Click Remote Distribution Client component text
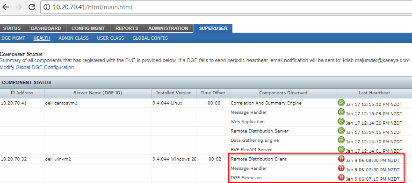The width and height of the screenshot is (412, 183). coord(259,159)
